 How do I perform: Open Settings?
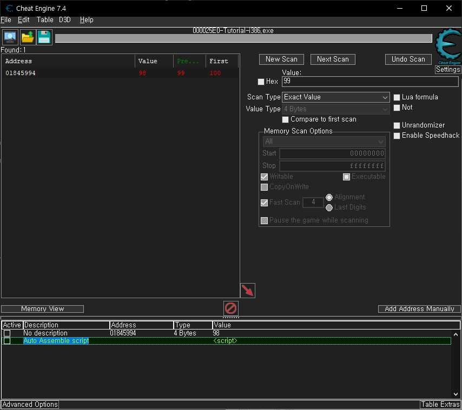(448, 70)
